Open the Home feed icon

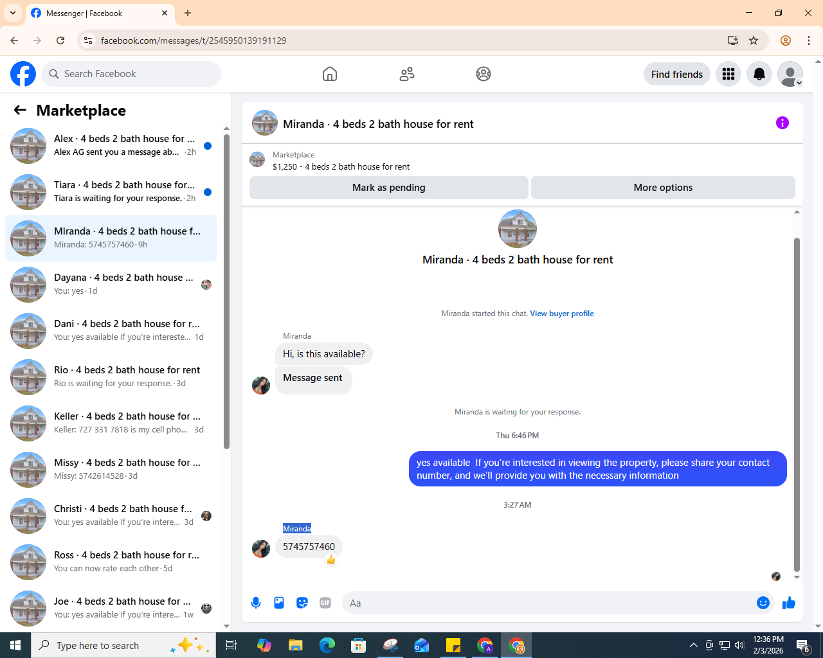tap(330, 74)
